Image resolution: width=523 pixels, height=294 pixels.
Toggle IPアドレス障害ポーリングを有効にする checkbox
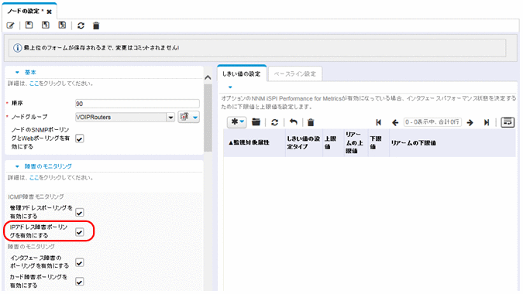point(79,232)
